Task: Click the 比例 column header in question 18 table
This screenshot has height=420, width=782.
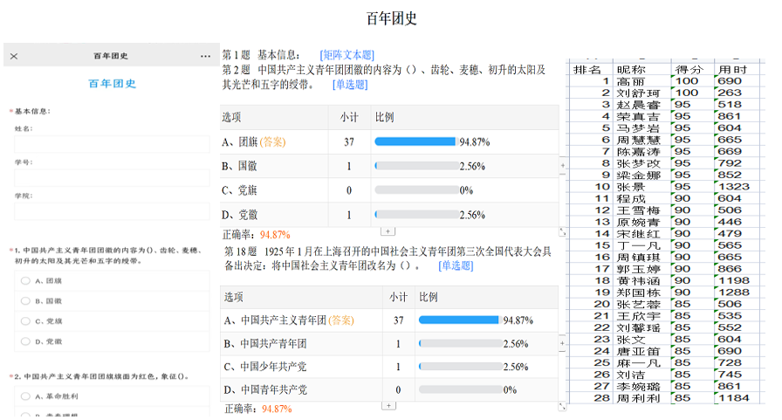Action: coord(486,297)
